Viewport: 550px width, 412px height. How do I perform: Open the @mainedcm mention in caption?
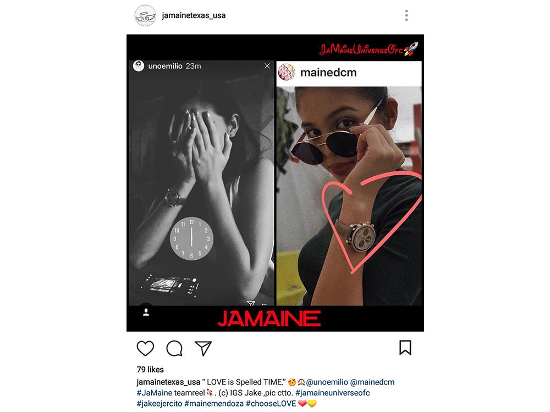372,382
